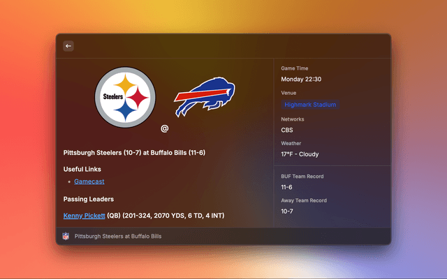Click Kenny Pickett's passing stats text
Image resolution: width=447 pixels, height=279 pixels.
[x=166, y=216]
